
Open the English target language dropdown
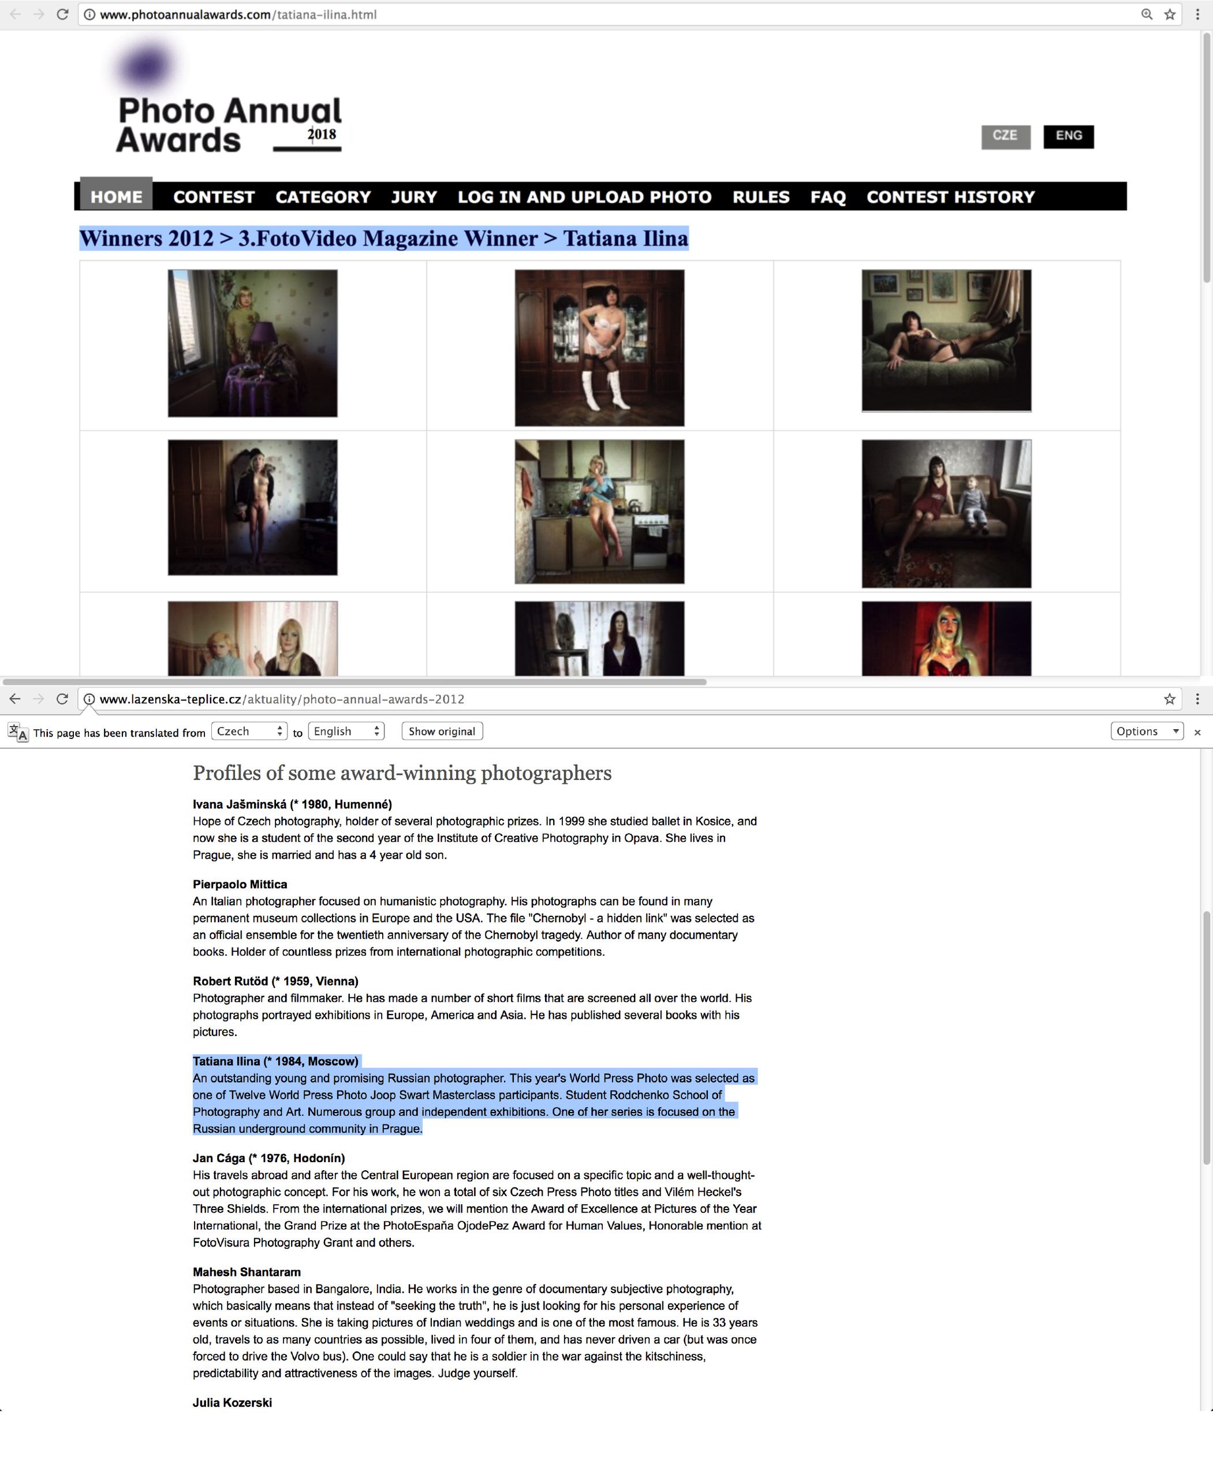tap(346, 731)
